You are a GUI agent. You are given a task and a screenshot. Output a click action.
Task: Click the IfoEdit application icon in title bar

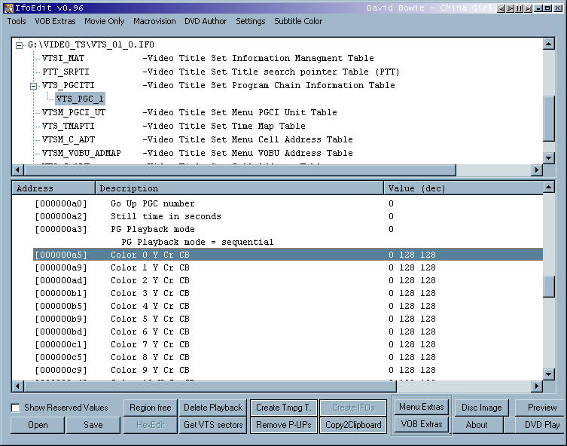9,8
